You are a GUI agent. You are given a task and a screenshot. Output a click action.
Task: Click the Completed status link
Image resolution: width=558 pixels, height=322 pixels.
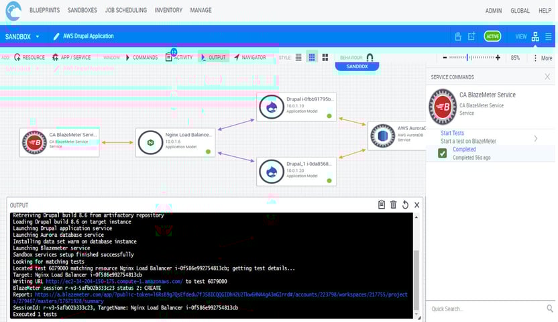pos(464,150)
